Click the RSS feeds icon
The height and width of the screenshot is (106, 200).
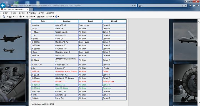pyautogui.click(x=11, y=17)
